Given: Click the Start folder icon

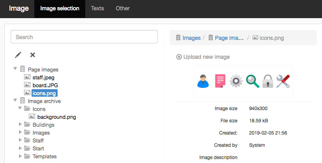Looking at the screenshot, I should pos(27,148).
